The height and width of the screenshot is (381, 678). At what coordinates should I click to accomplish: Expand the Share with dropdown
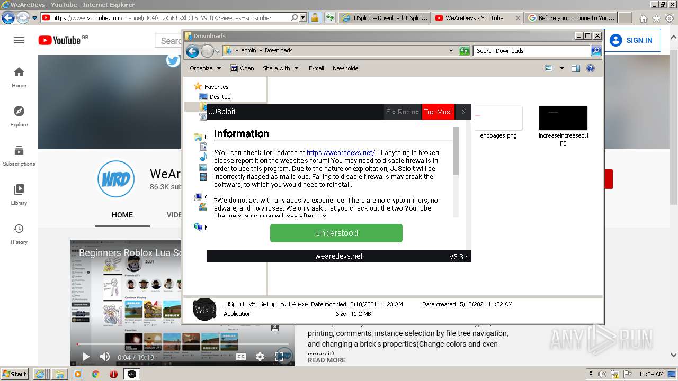click(x=281, y=68)
